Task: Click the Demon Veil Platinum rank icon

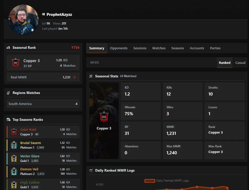Action: (x=14, y=171)
